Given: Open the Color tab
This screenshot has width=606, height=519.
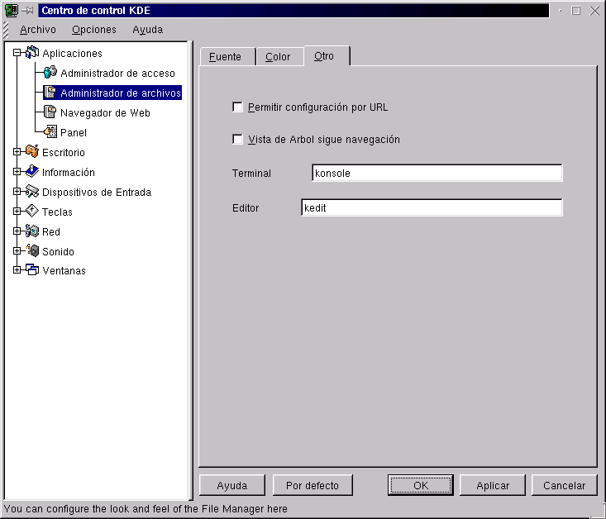Looking at the screenshot, I should pyautogui.click(x=278, y=57).
